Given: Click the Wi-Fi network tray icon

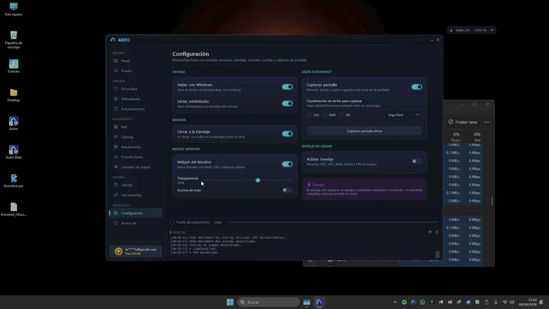Looking at the screenshot, I should (x=505, y=302).
